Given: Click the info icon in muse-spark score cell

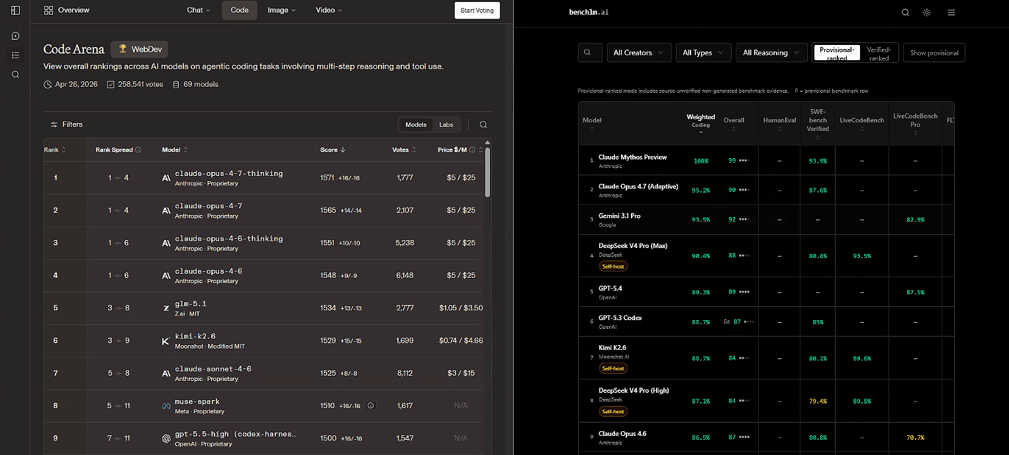Looking at the screenshot, I should 371,405.
